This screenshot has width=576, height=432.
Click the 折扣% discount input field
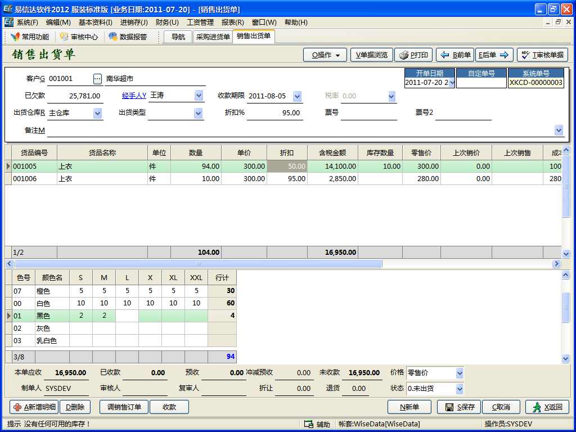(x=274, y=113)
